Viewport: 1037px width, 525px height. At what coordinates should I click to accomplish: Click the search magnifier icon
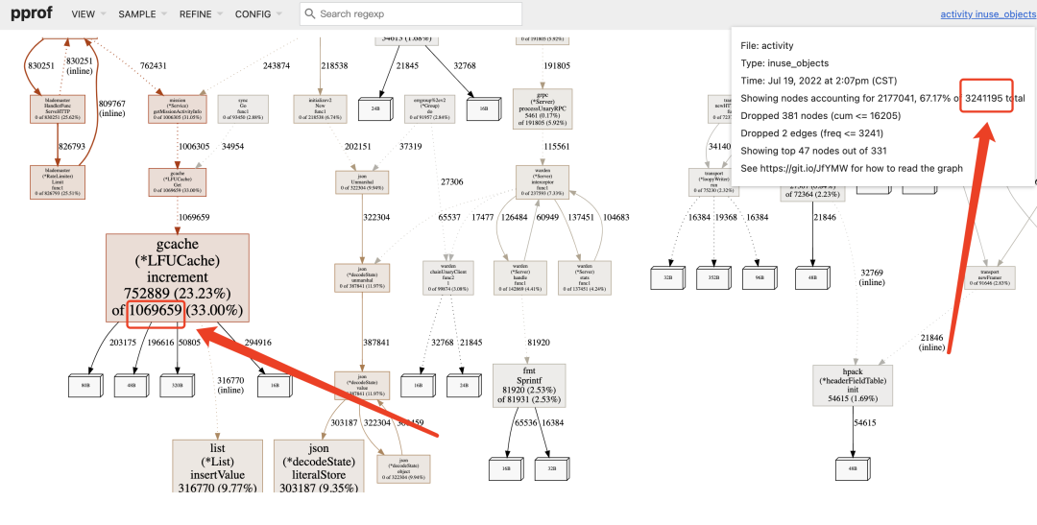coord(310,13)
